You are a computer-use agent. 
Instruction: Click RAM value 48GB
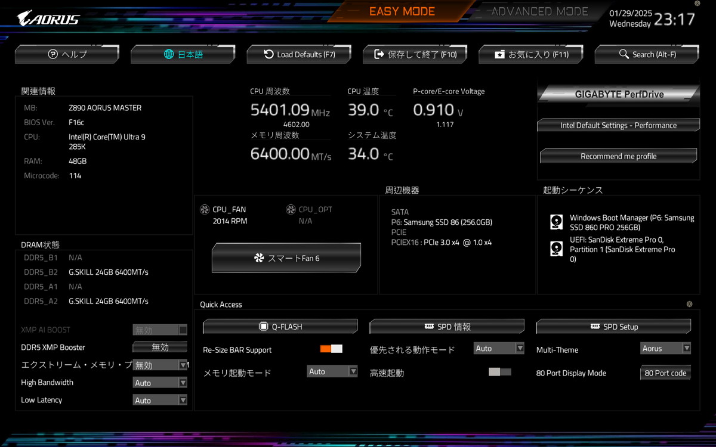78,161
